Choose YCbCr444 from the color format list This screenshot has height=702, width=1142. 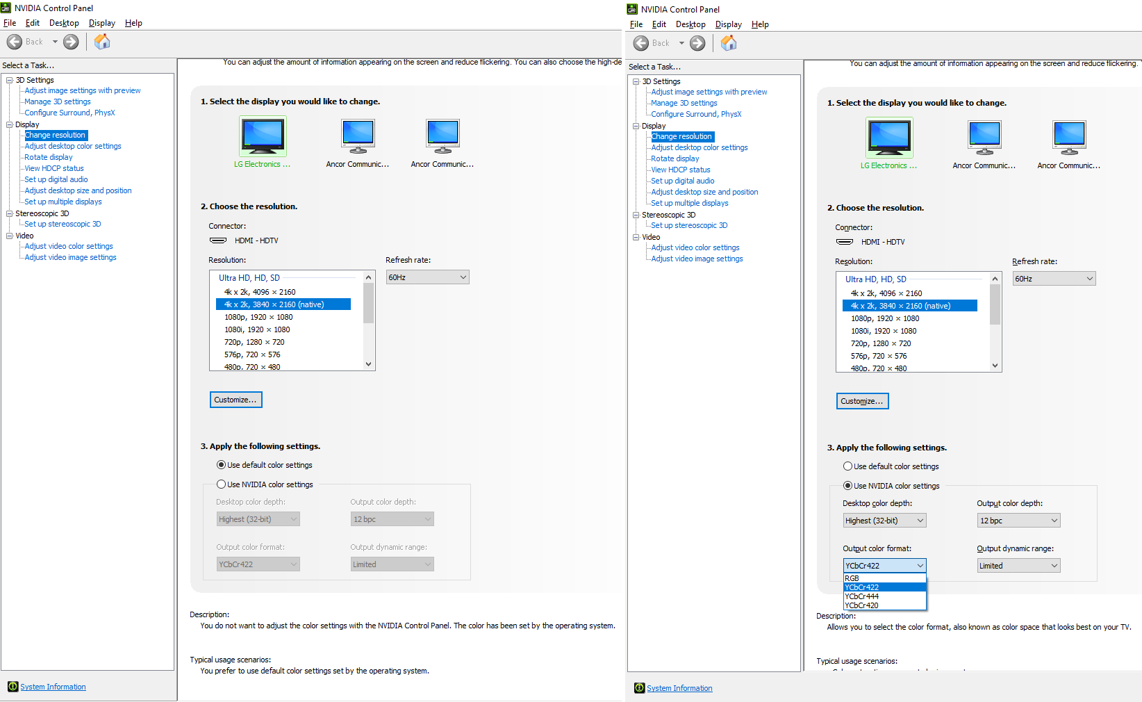coord(885,596)
